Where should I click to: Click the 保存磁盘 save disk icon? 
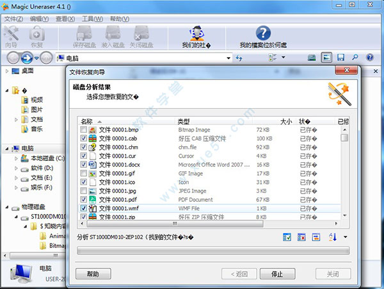coord(84,37)
